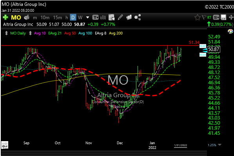Click the +0.77% percent change value
The height and width of the screenshot is (156, 234).
tap(108, 24)
